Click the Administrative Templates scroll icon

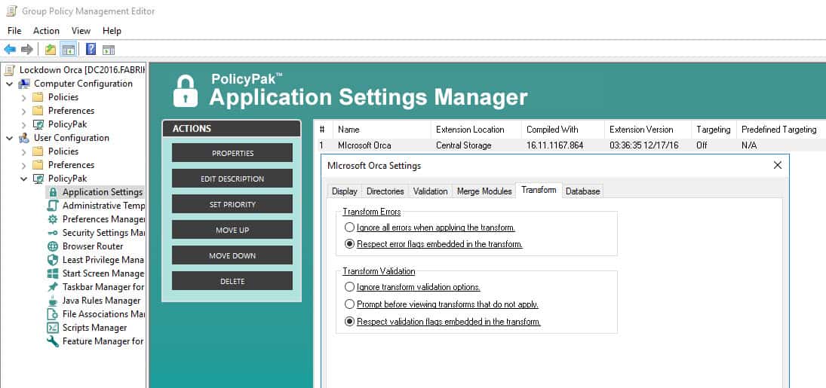(x=53, y=206)
